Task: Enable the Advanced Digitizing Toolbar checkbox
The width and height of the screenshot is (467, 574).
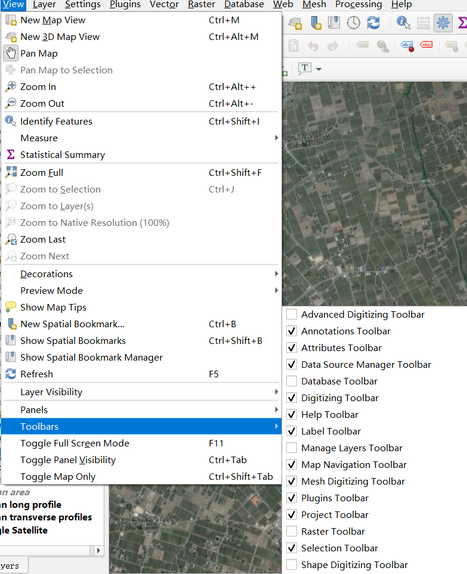Action: click(x=292, y=315)
